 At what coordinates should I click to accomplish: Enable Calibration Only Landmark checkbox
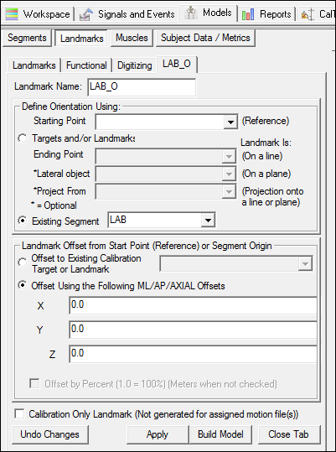pos(19,414)
